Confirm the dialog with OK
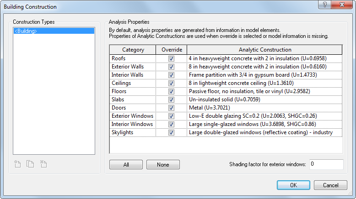 click(293, 185)
